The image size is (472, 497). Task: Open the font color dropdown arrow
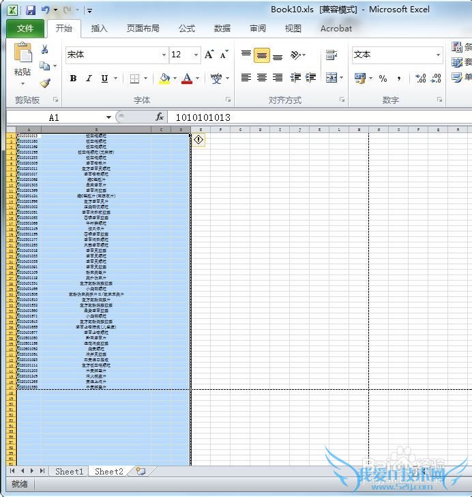[197, 79]
